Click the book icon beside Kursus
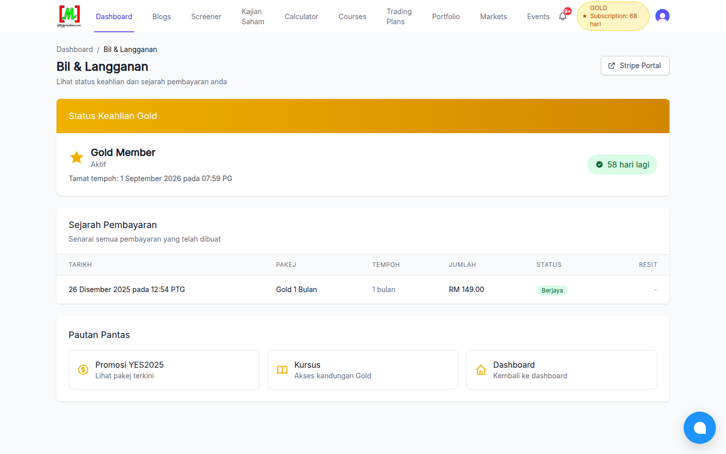 (x=282, y=370)
